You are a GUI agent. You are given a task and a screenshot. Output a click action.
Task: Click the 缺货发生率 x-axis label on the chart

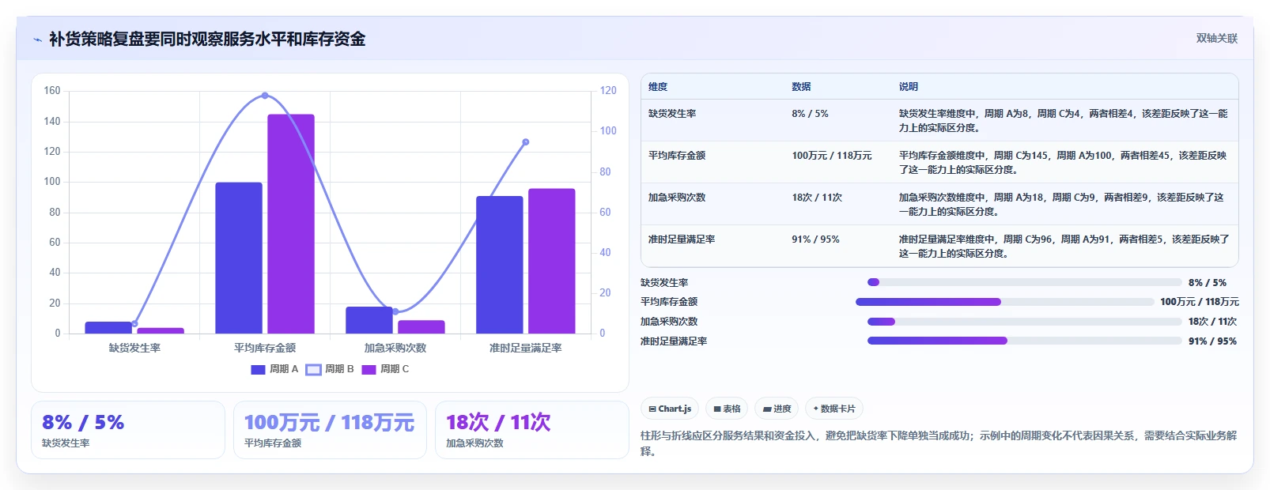[x=134, y=348]
